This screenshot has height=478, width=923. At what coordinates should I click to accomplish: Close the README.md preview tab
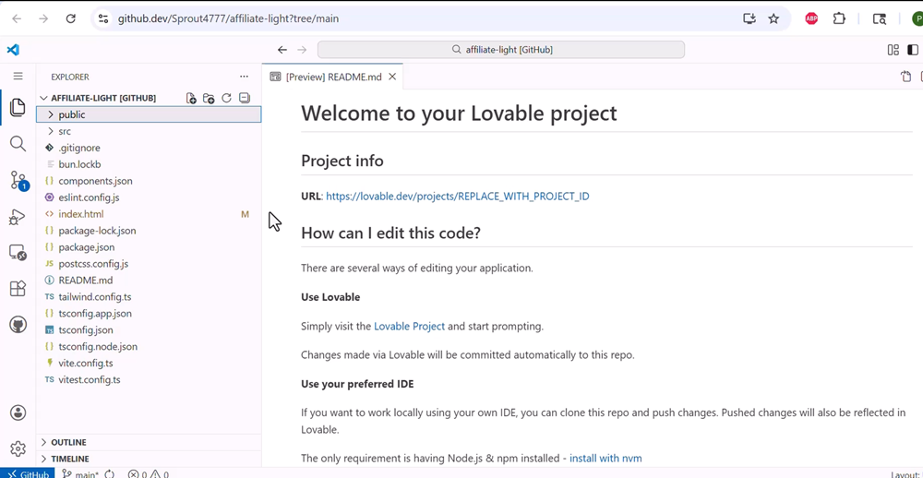[x=392, y=78]
